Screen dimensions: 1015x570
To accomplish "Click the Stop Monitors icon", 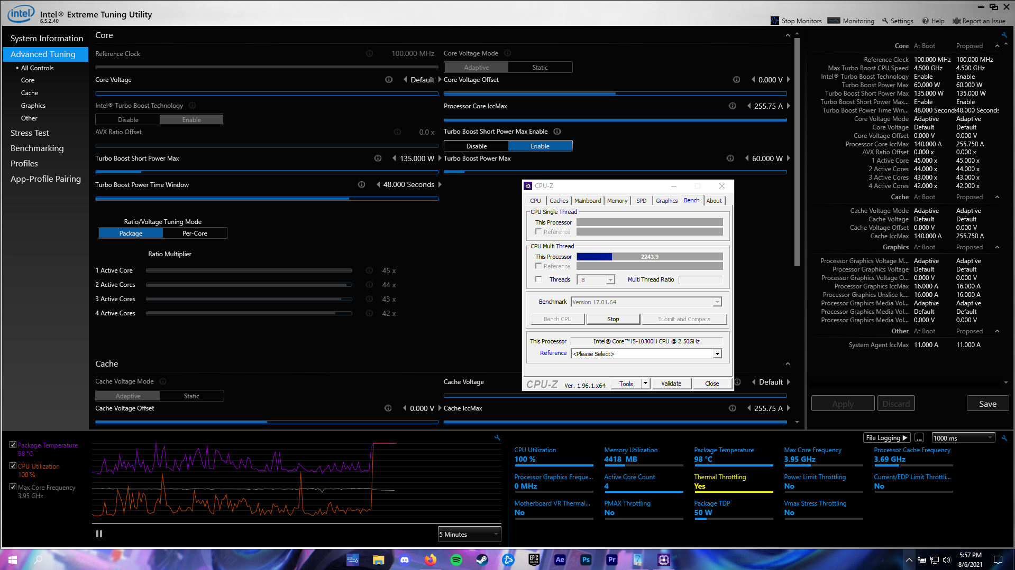I will coord(775,21).
